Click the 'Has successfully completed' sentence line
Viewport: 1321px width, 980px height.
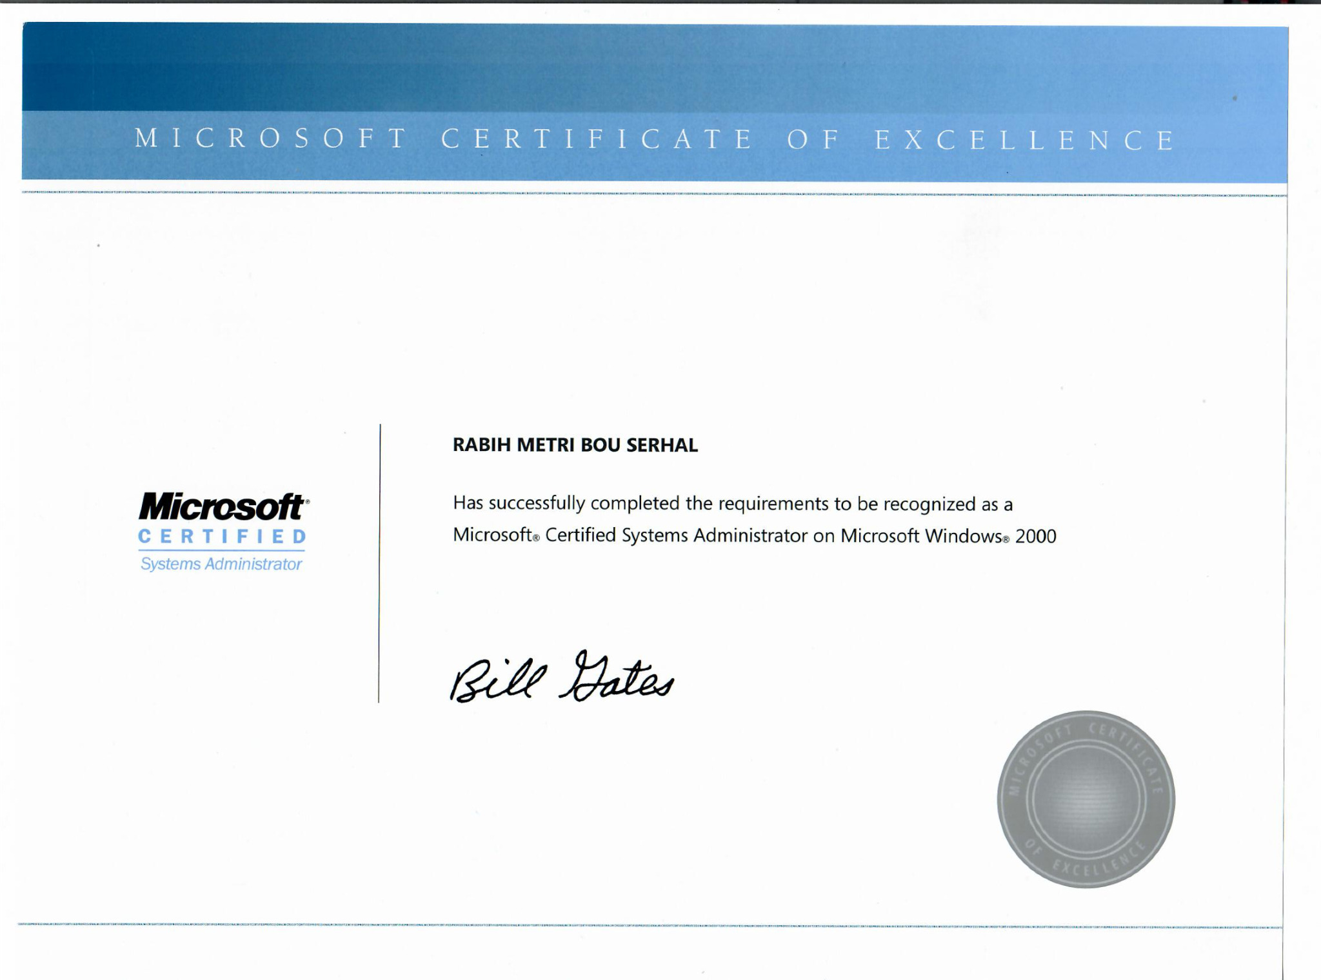[x=733, y=503]
